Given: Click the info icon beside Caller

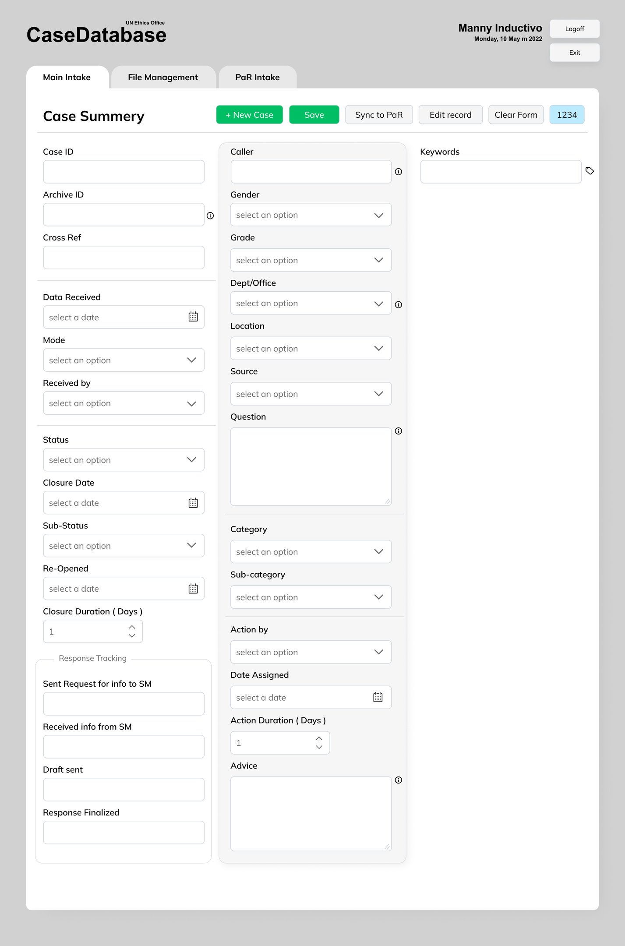Looking at the screenshot, I should 398,172.
